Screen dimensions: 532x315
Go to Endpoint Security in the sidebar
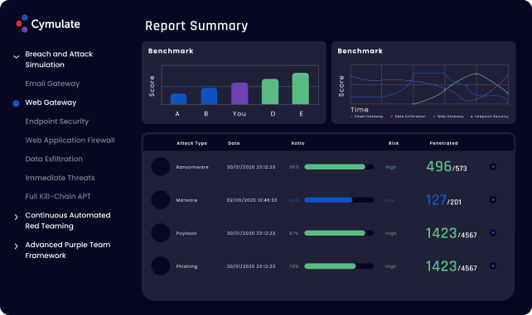tap(56, 122)
